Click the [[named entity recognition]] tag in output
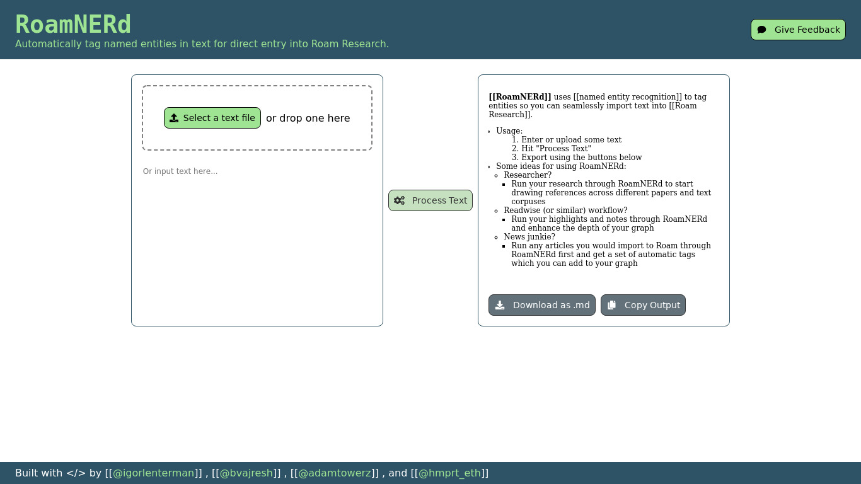The width and height of the screenshot is (861, 484). pyautogui.click(x=628, y=96)
